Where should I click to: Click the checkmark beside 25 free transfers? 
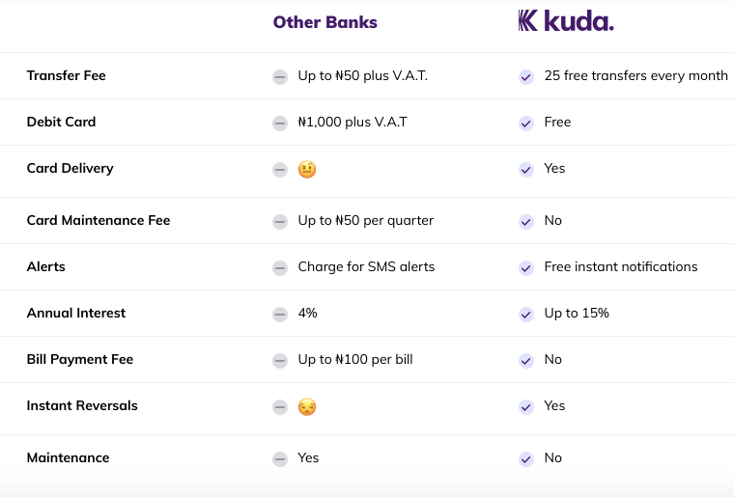click(x=526, y=76)
